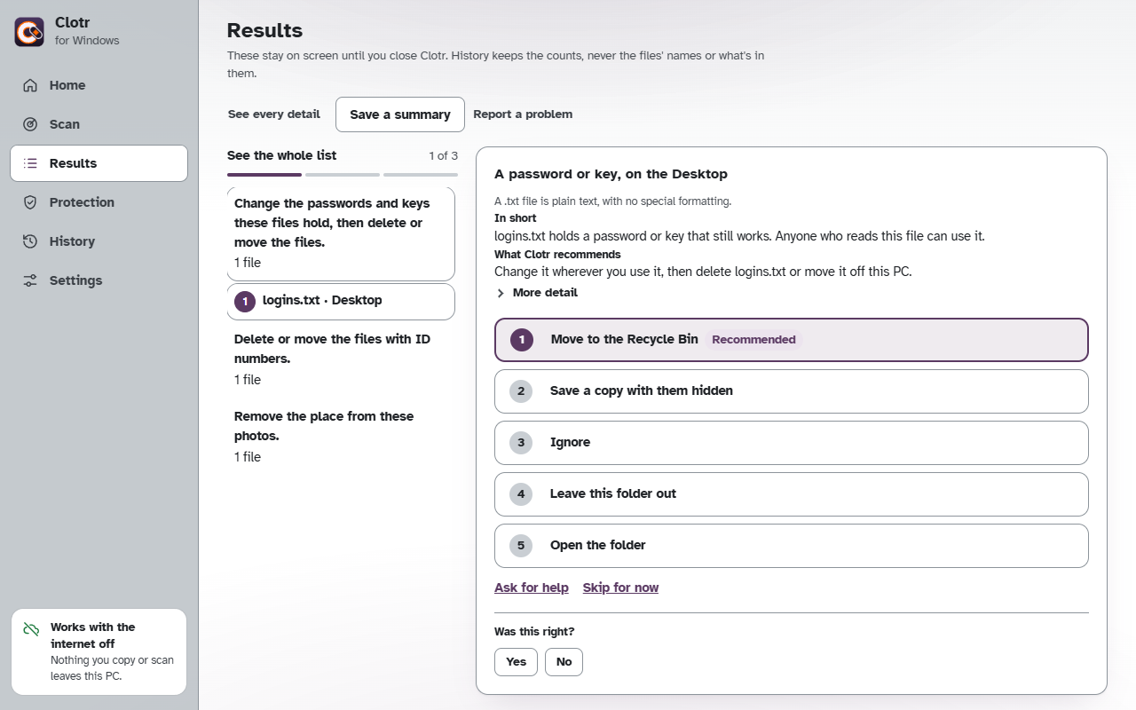The height and width of the screenshot is (710, 1136).
Task: Open Protection using the shield icon
Action: click(30, 202)
